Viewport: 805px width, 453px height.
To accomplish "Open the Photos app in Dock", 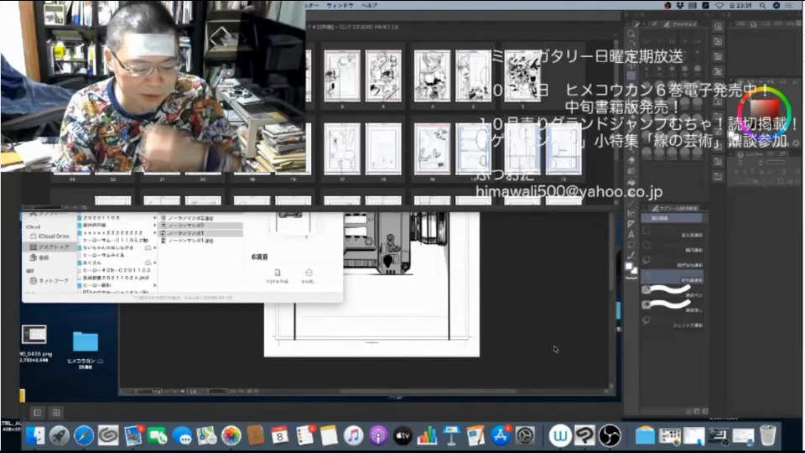I will pos(231,436).
